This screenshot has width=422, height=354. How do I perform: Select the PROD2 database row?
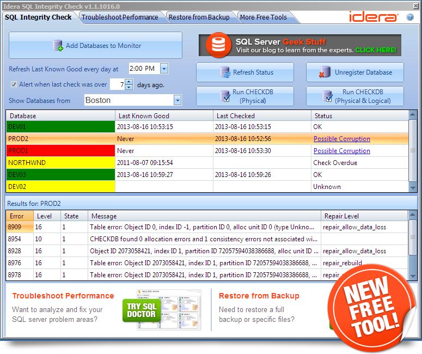[207, 139]
